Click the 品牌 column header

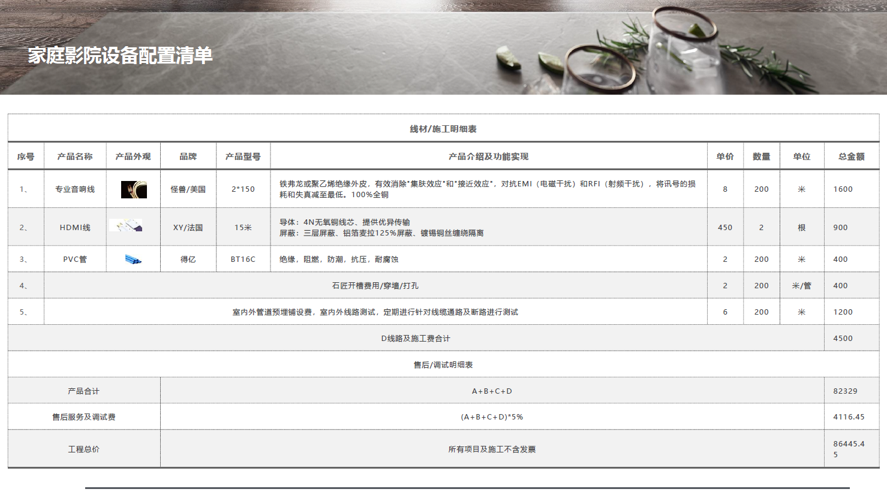(188, 156)
